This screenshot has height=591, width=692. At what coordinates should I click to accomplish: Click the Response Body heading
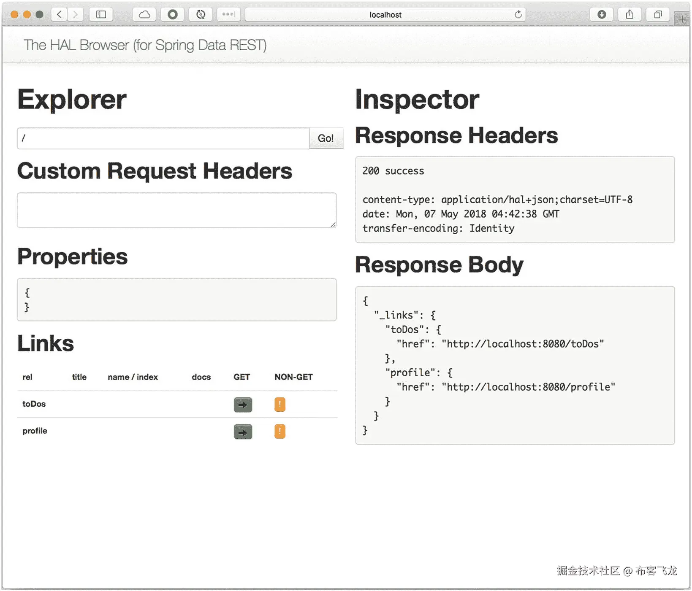pos(439,265)
